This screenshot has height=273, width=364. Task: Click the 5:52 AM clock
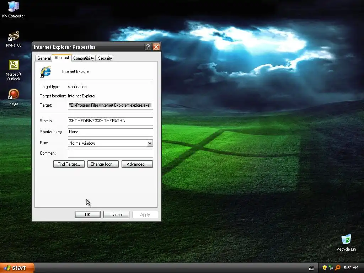tap(351, 268)
